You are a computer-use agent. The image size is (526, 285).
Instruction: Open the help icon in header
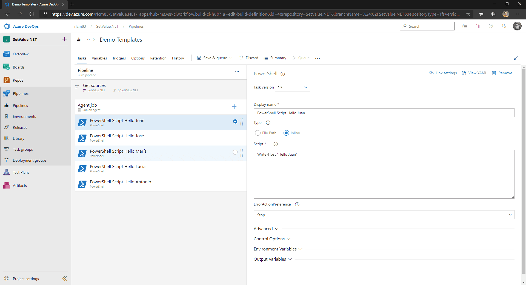[x=491, y=26]
